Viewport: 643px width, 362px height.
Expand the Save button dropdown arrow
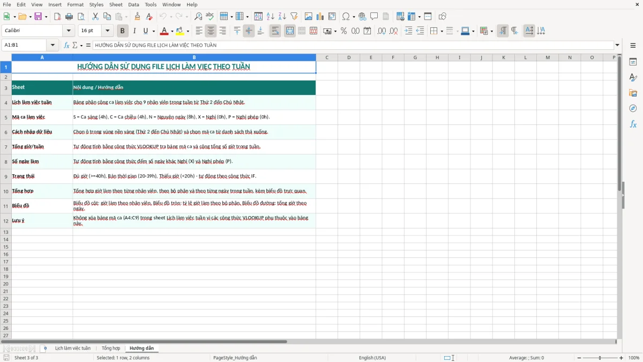(x=46, y=17)
